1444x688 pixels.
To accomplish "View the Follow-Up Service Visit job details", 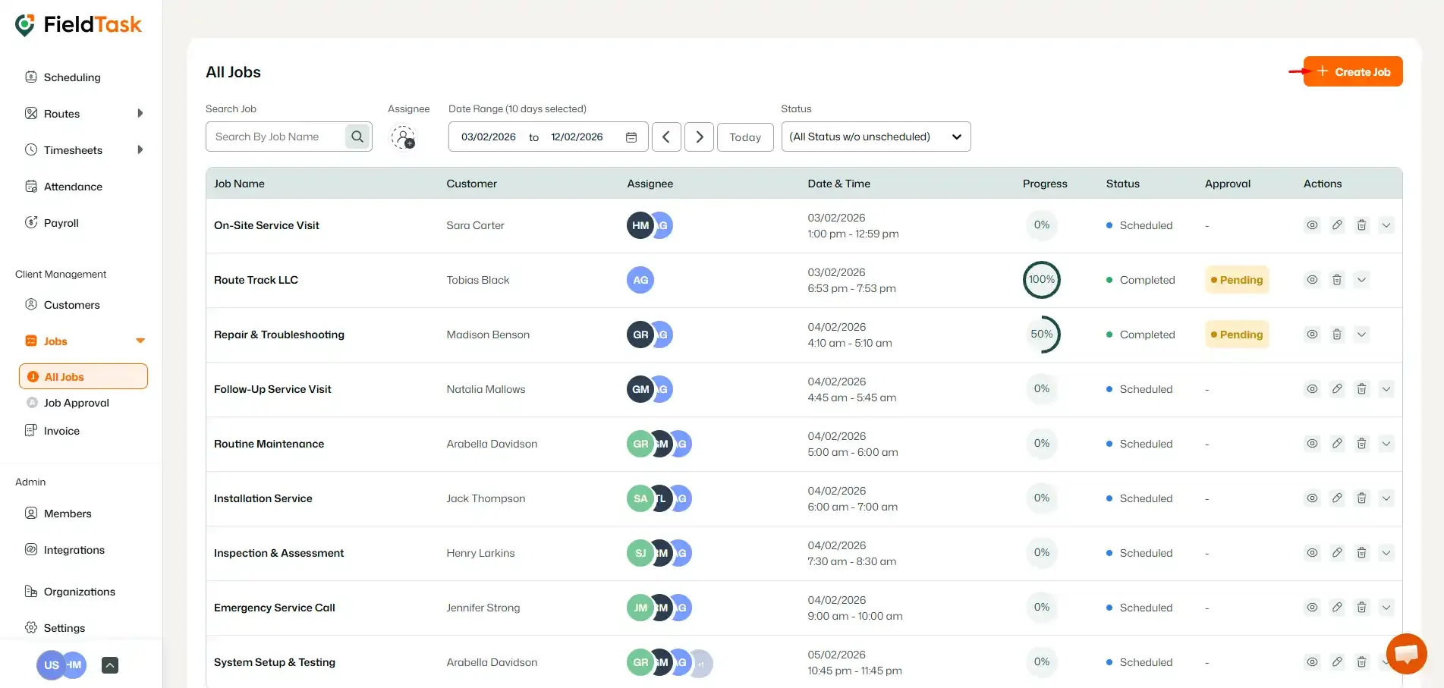I will [1312, 389].
